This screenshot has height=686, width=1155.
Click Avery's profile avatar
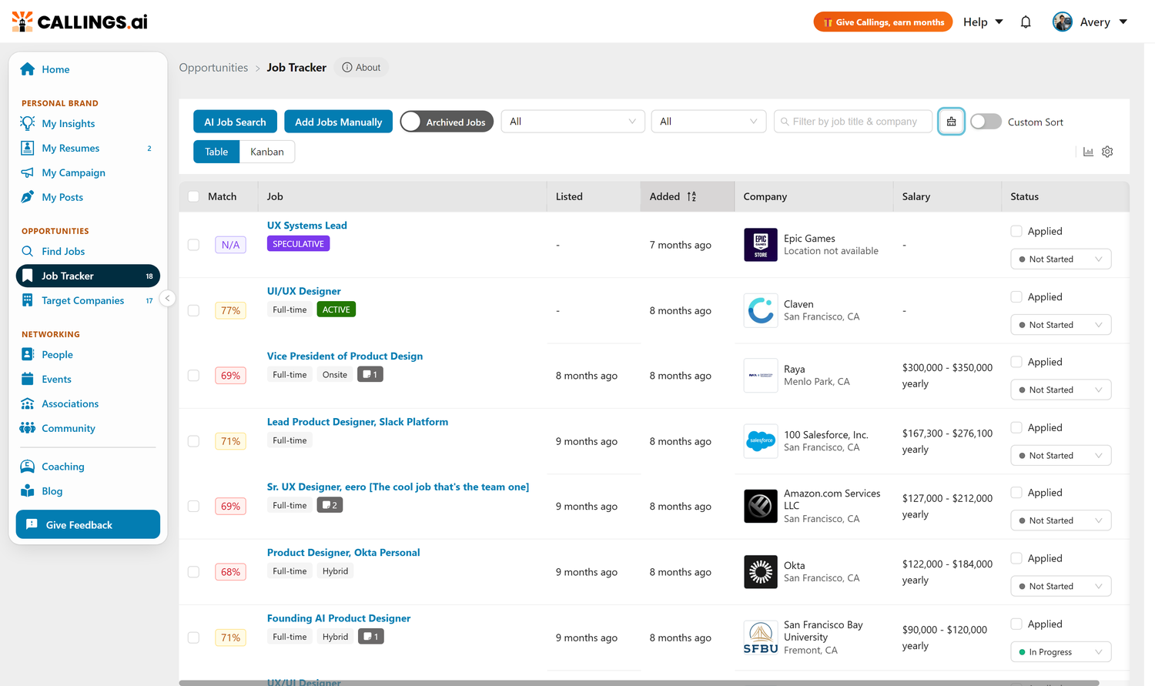click(1063, 22)
